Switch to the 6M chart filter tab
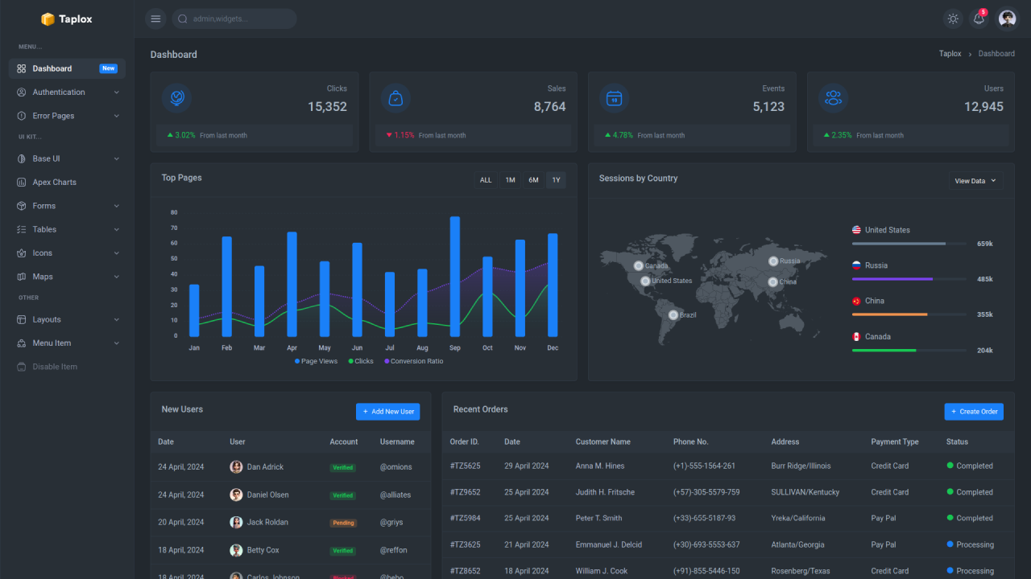Screen dimensions: 1031x579 click(x=532, y=179)
